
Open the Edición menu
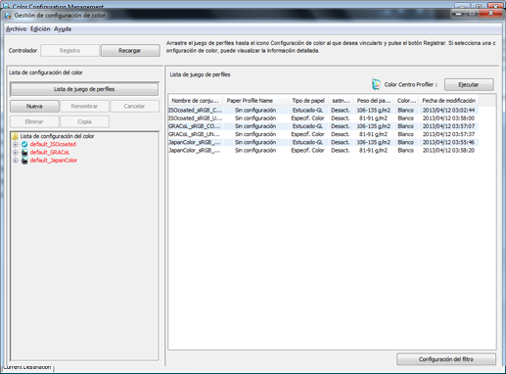click(x=40, y=29)
